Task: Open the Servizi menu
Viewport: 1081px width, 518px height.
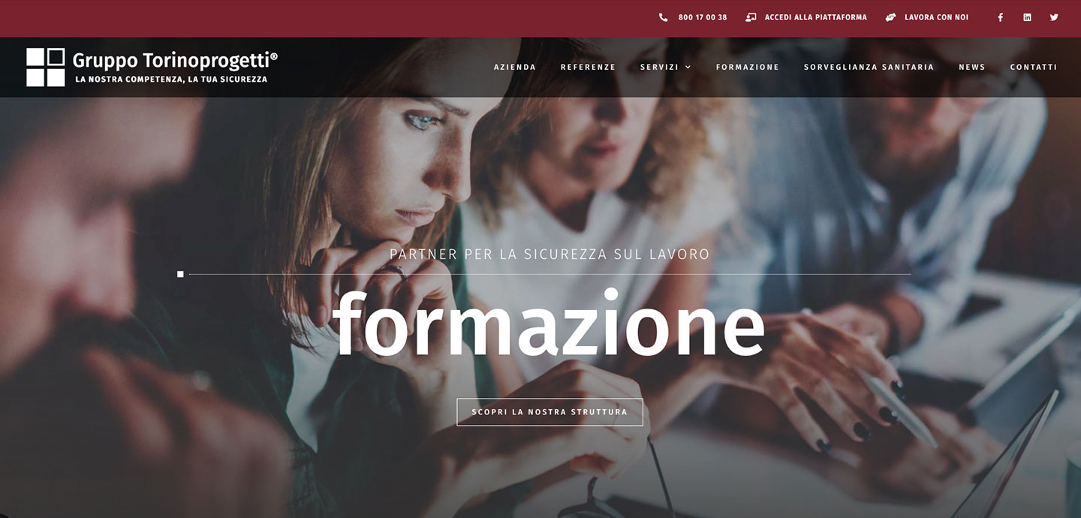Action: 659,67
